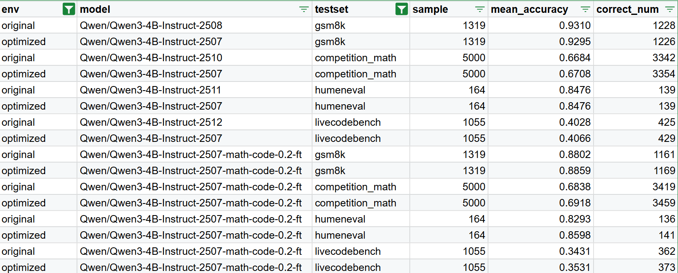Select sample cell in 0.3431 row

[449, 251]
